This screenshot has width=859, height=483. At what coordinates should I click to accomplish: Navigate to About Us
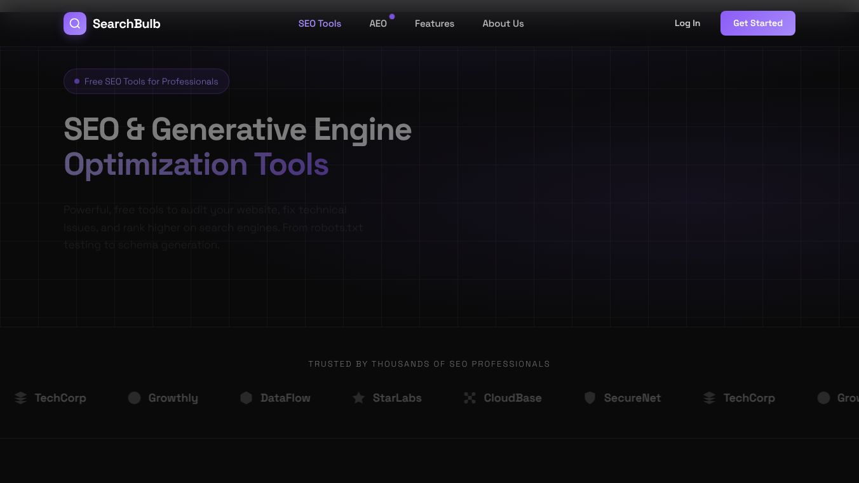(503, 24)
